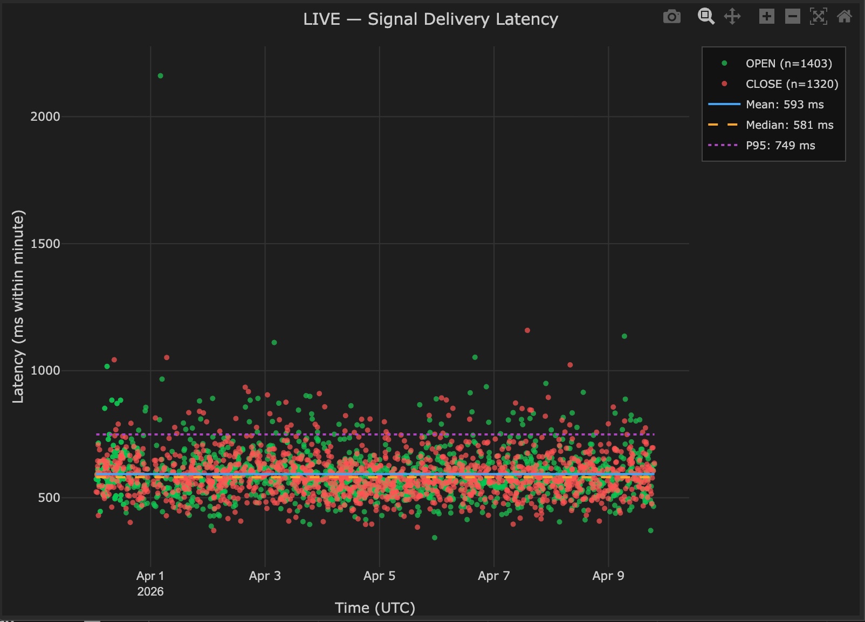865x622 pixels.
Task: Select the pan tool in the modebar
Action: pos(733,17)
